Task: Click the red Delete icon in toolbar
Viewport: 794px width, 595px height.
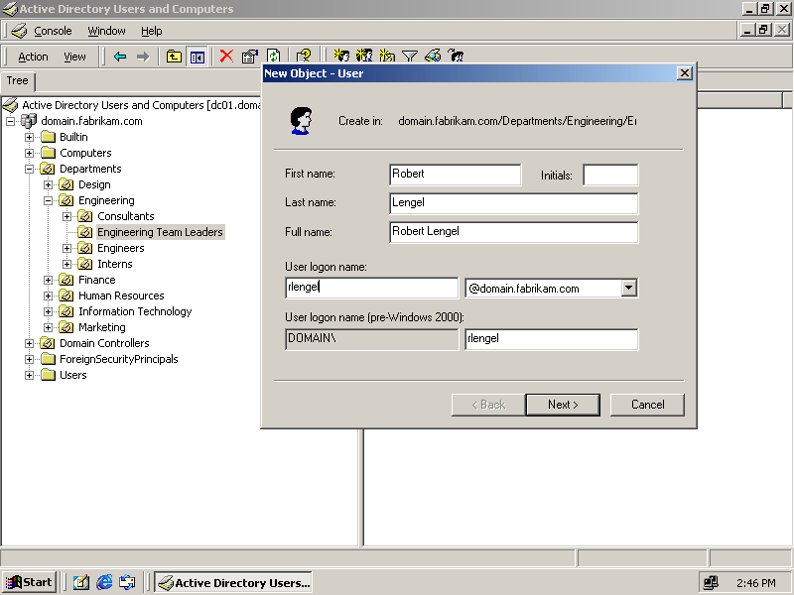Action: [x=226, y=57]
